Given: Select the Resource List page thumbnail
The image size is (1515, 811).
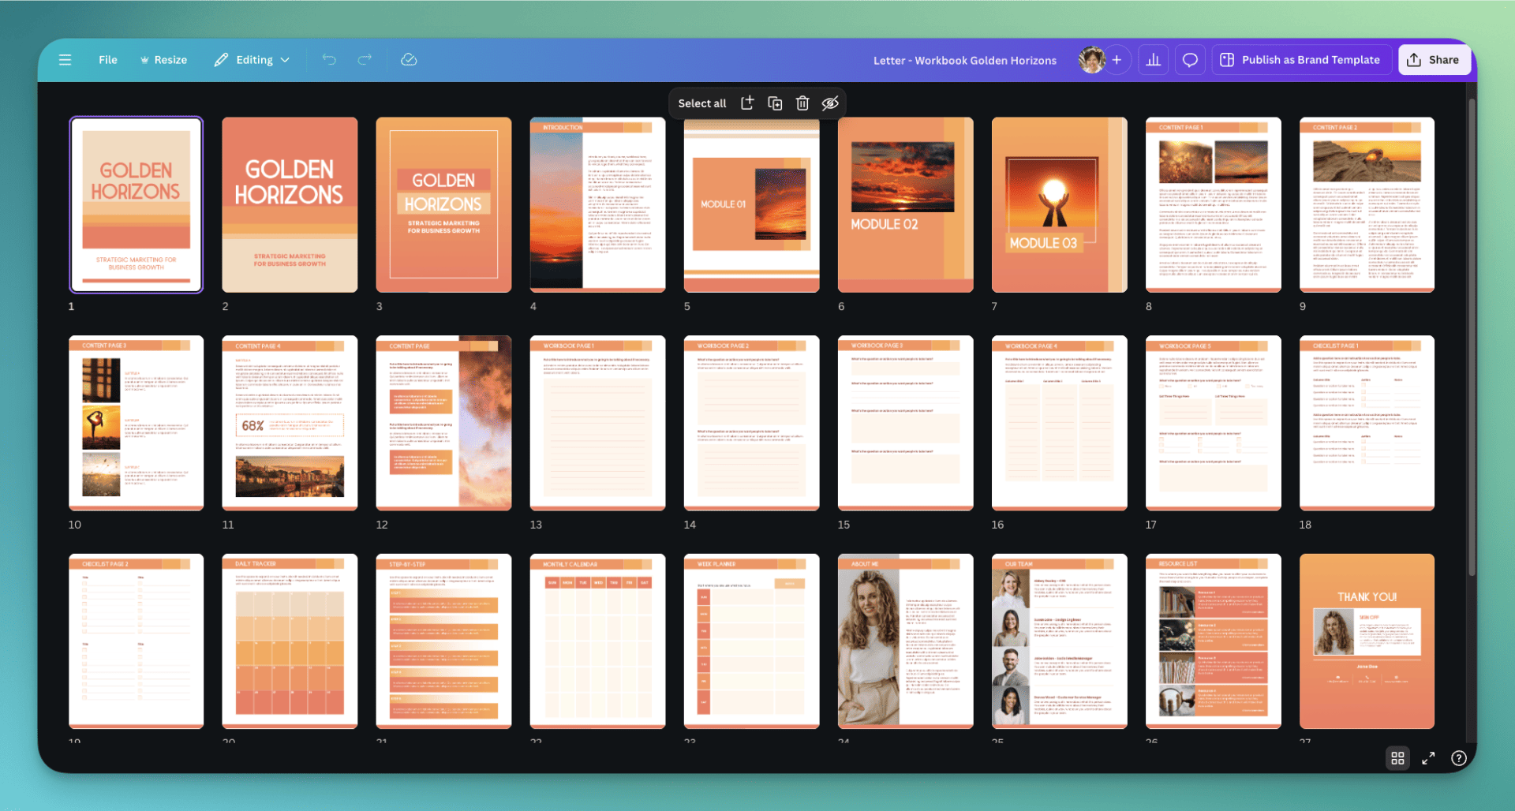Looking at the screenshot, I should coord(1213,641).
